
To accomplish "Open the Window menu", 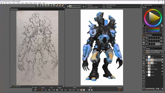I will coord(40,3).
